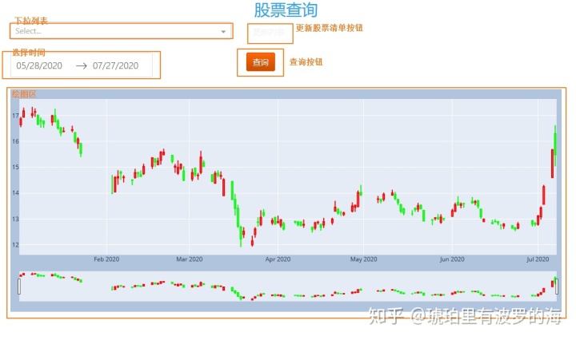Click inside the range slider mini chart

click(x=288, y=287)
